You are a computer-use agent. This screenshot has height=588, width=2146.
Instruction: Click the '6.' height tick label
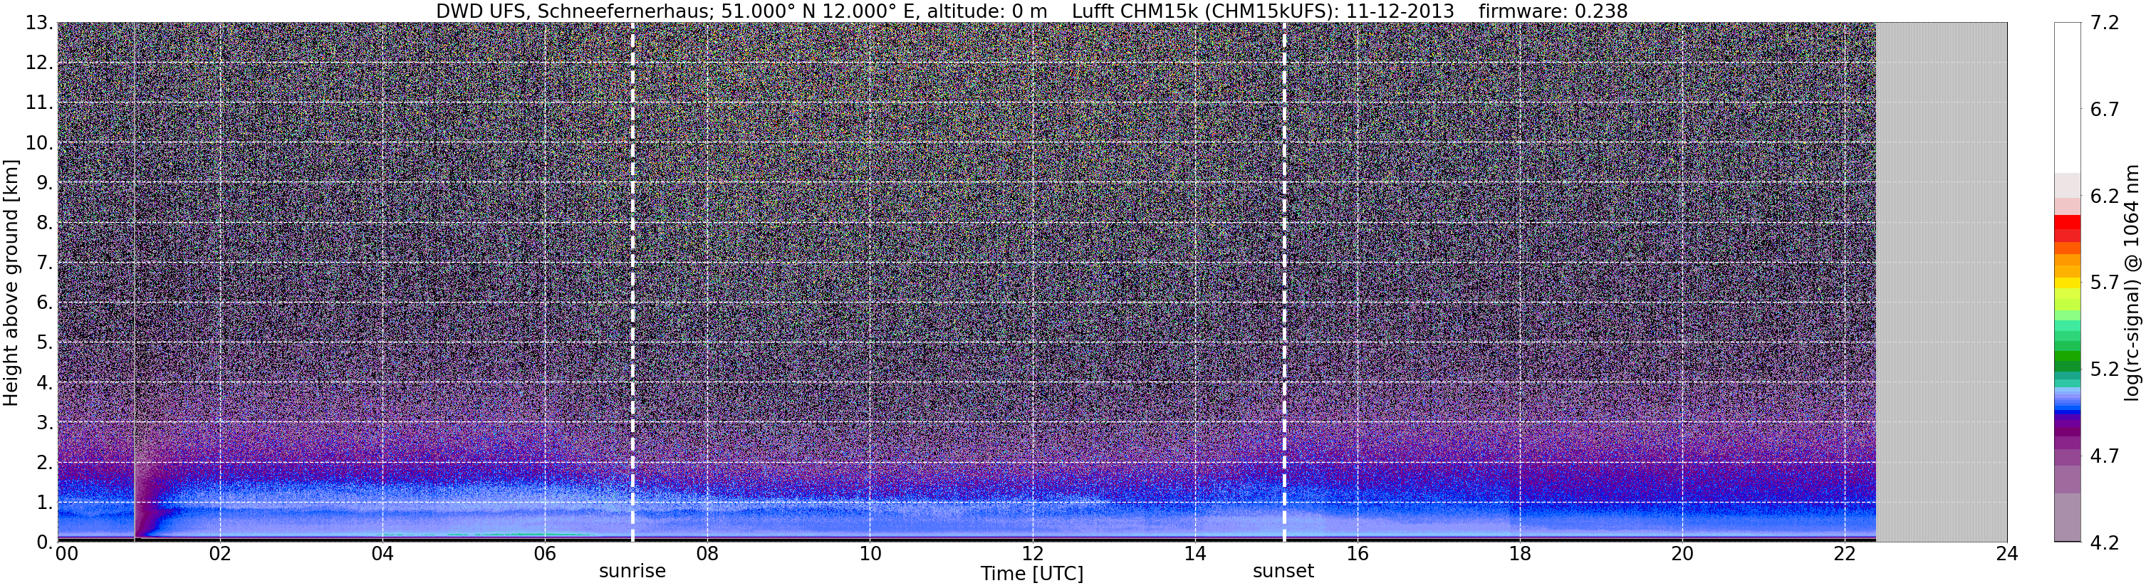(45, 303)
